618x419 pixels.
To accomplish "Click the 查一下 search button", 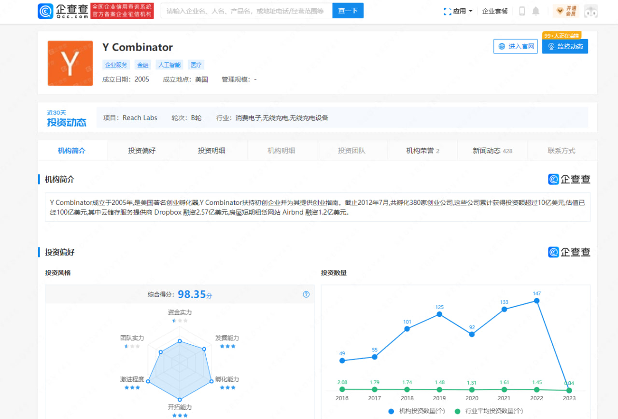I will [348, 11].
